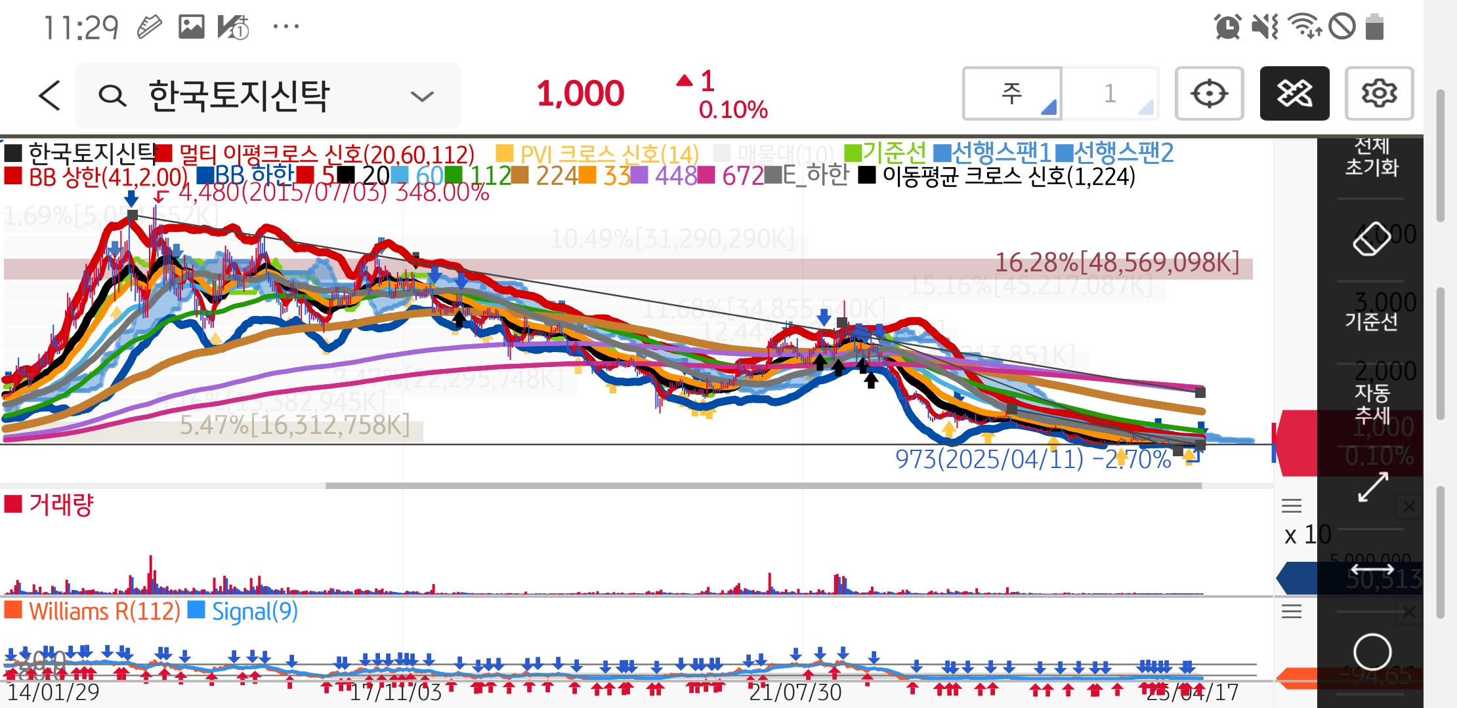Open 거래량 panel hamburger menu

pos(1291,505)
